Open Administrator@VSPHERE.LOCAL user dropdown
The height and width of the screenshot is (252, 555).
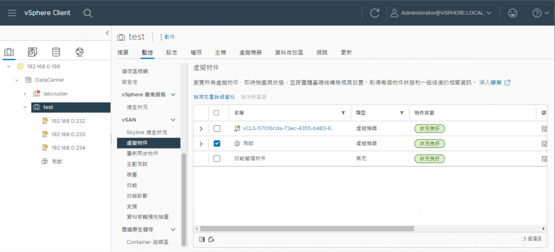(x=441, y=13)
